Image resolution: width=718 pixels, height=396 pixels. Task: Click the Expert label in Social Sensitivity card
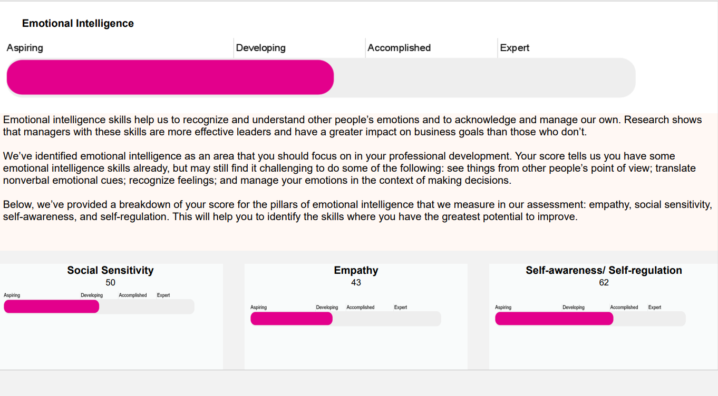pyautogui.click(x=163, y=295)
